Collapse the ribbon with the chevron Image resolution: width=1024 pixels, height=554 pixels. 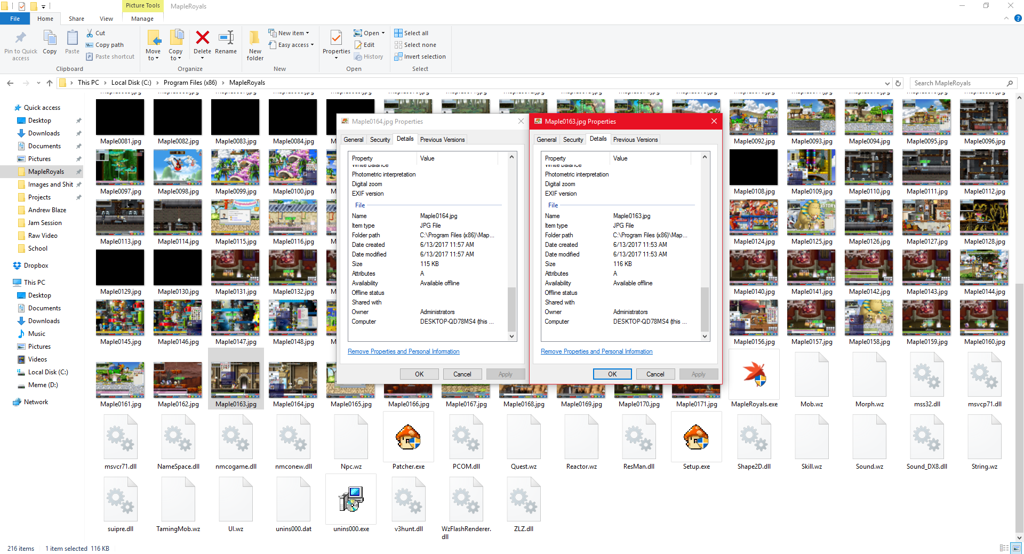1006,18
